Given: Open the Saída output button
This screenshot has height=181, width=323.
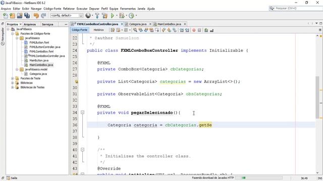Looking at the screenshot, I should (12, 178).
